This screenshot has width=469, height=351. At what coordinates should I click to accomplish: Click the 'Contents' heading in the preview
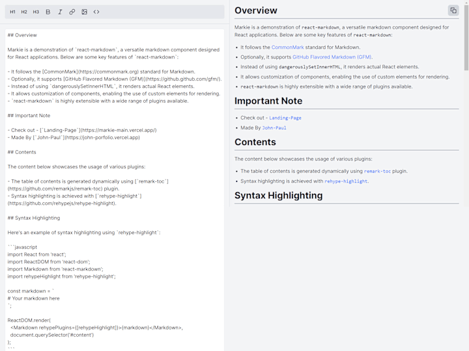click(x=255, y=142)
